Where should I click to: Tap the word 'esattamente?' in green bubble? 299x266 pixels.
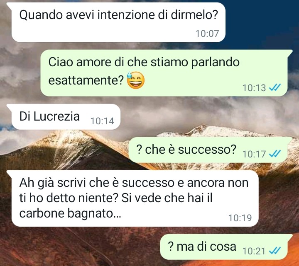coord(86,80)
